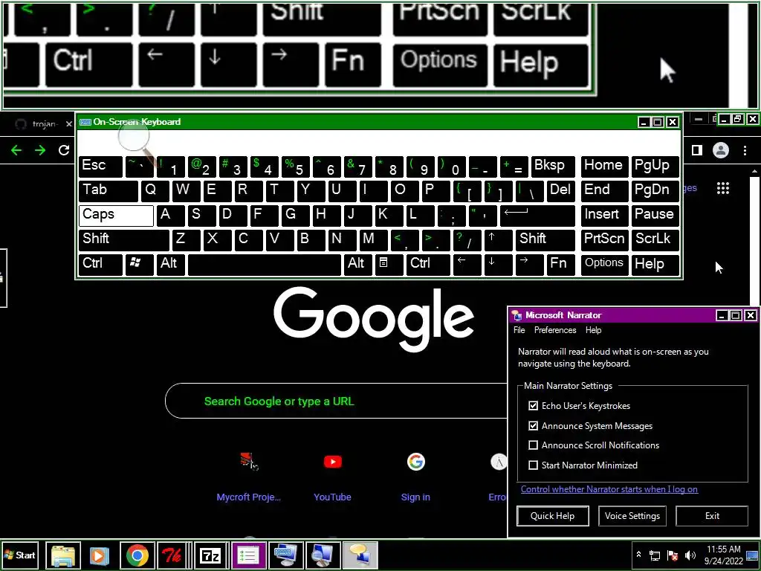Open 7-Zip from the taskbar
Viewport: 761px width, 571px height.
[x=210, y=555]
